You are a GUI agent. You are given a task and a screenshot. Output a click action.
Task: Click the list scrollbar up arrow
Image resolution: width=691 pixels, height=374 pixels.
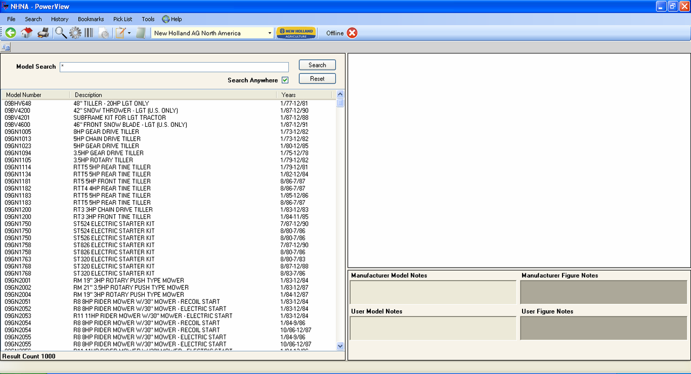point(340,94)
